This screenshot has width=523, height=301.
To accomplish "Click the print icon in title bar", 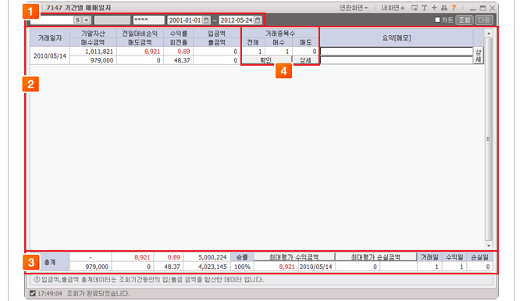I will [444, 8].
